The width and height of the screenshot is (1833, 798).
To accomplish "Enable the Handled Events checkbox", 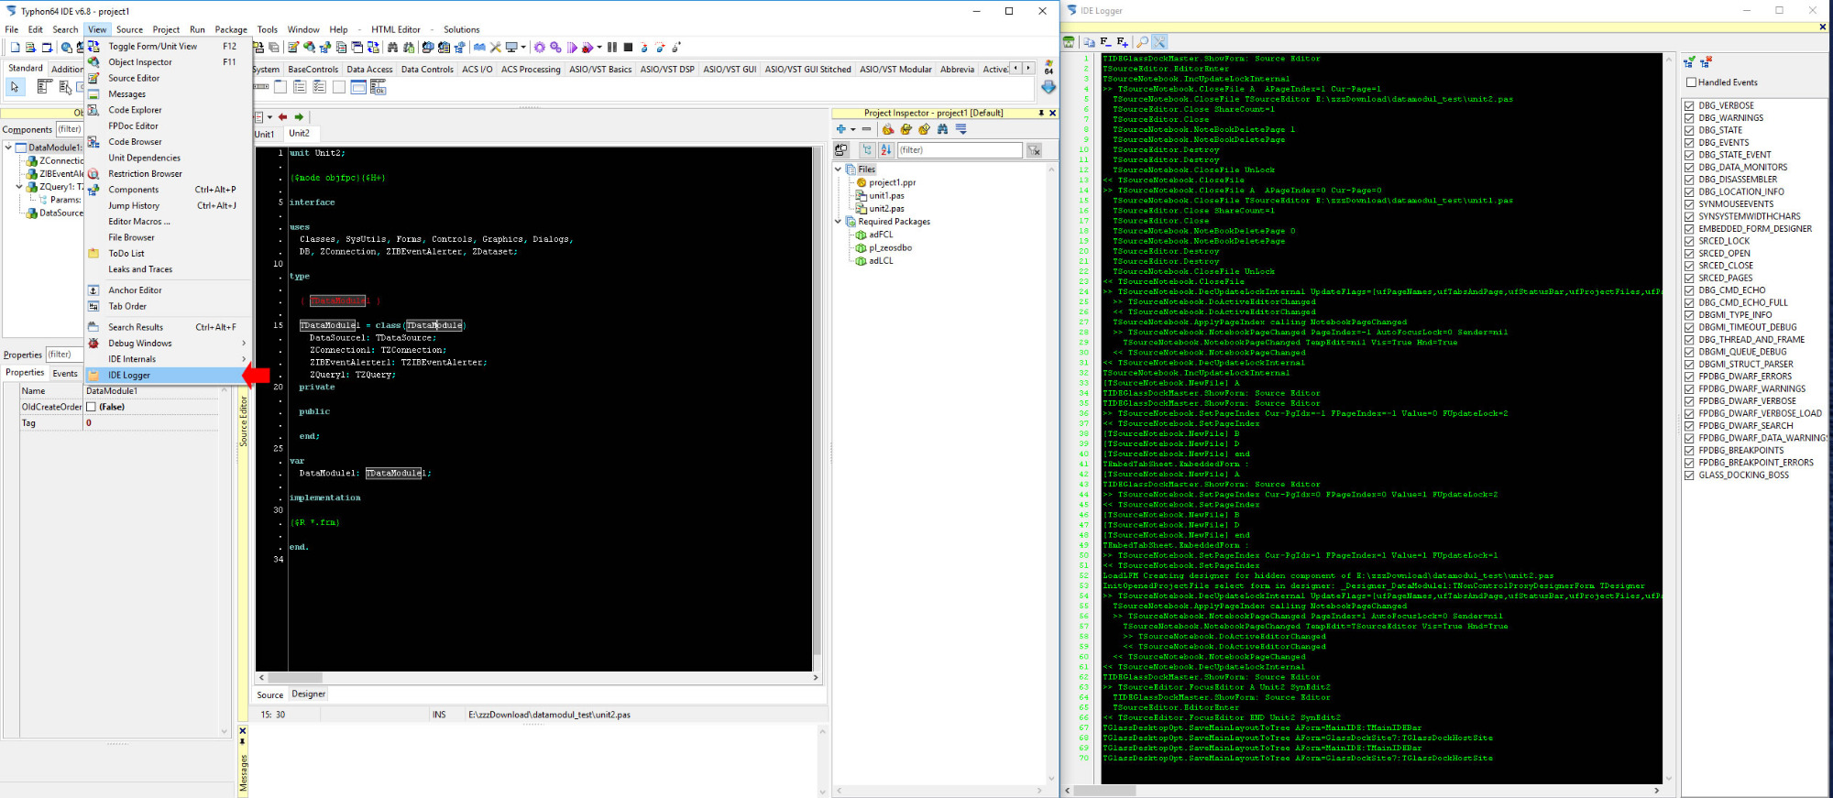I will [1691, 82].
